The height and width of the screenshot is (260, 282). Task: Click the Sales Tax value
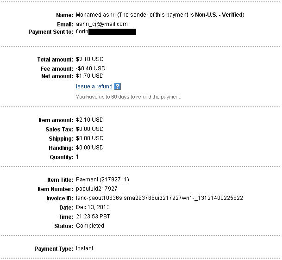(89, 129)
